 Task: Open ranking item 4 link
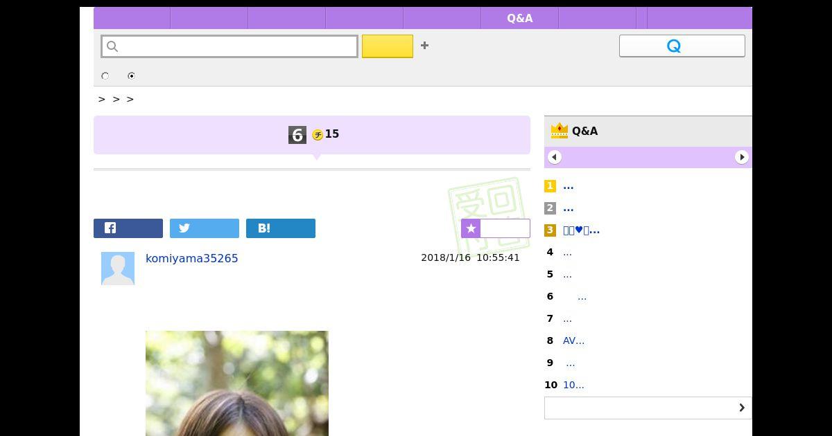pyautogui.click(x=568, y=253)
